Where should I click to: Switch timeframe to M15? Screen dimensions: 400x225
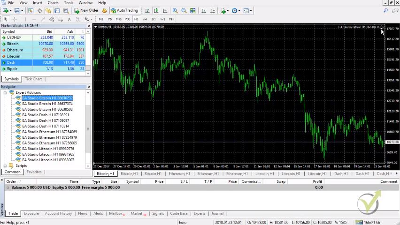click(x=118, y=19)
